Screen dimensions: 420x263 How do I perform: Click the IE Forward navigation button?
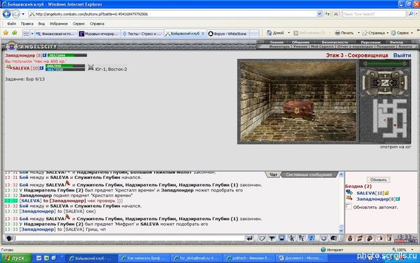(x=16, y=14)
